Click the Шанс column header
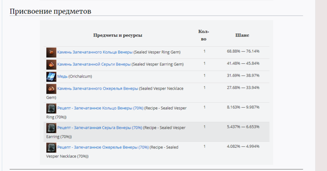Screen dimensions: 327x171 coord(242,35)
